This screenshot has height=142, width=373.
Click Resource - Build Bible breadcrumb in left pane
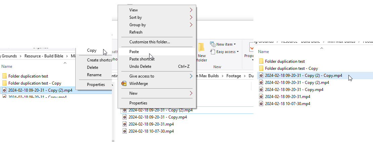point(44,56)
